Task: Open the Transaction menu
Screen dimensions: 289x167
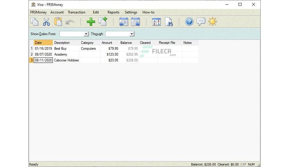Action: click(x=76, y=12)
